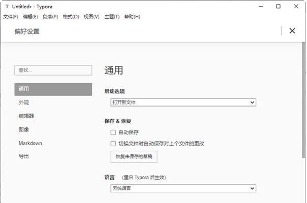Click the vertical scrollbar of preferences
The width and height of the screenshot is (307, 203).
coord(303,100)
